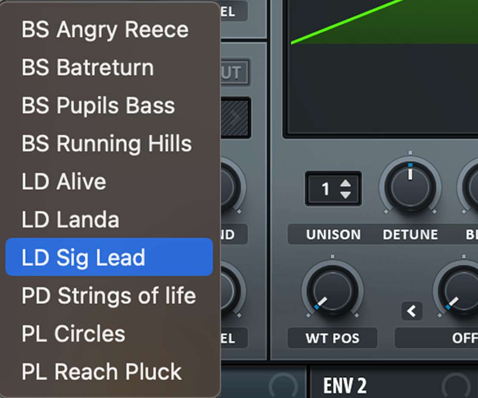
Task: Select the PL Circles preset
Action: coord(73,334)
